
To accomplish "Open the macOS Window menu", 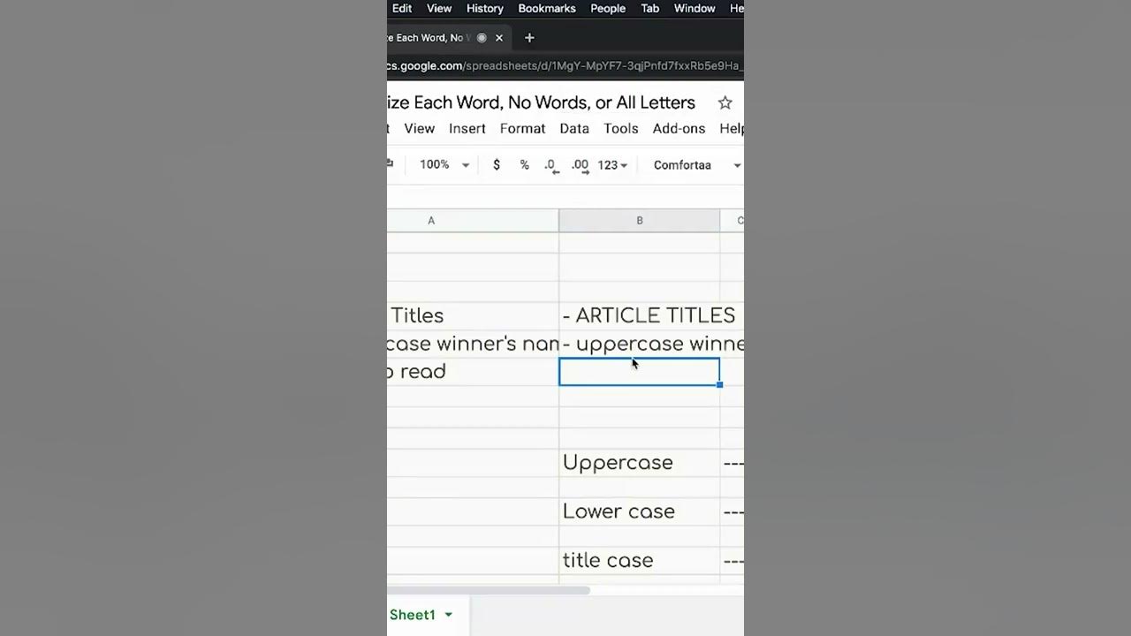I will [x=695, y=9].
